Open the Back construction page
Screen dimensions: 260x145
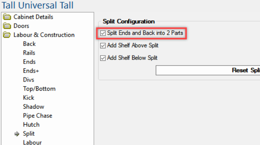pos(29,44)
